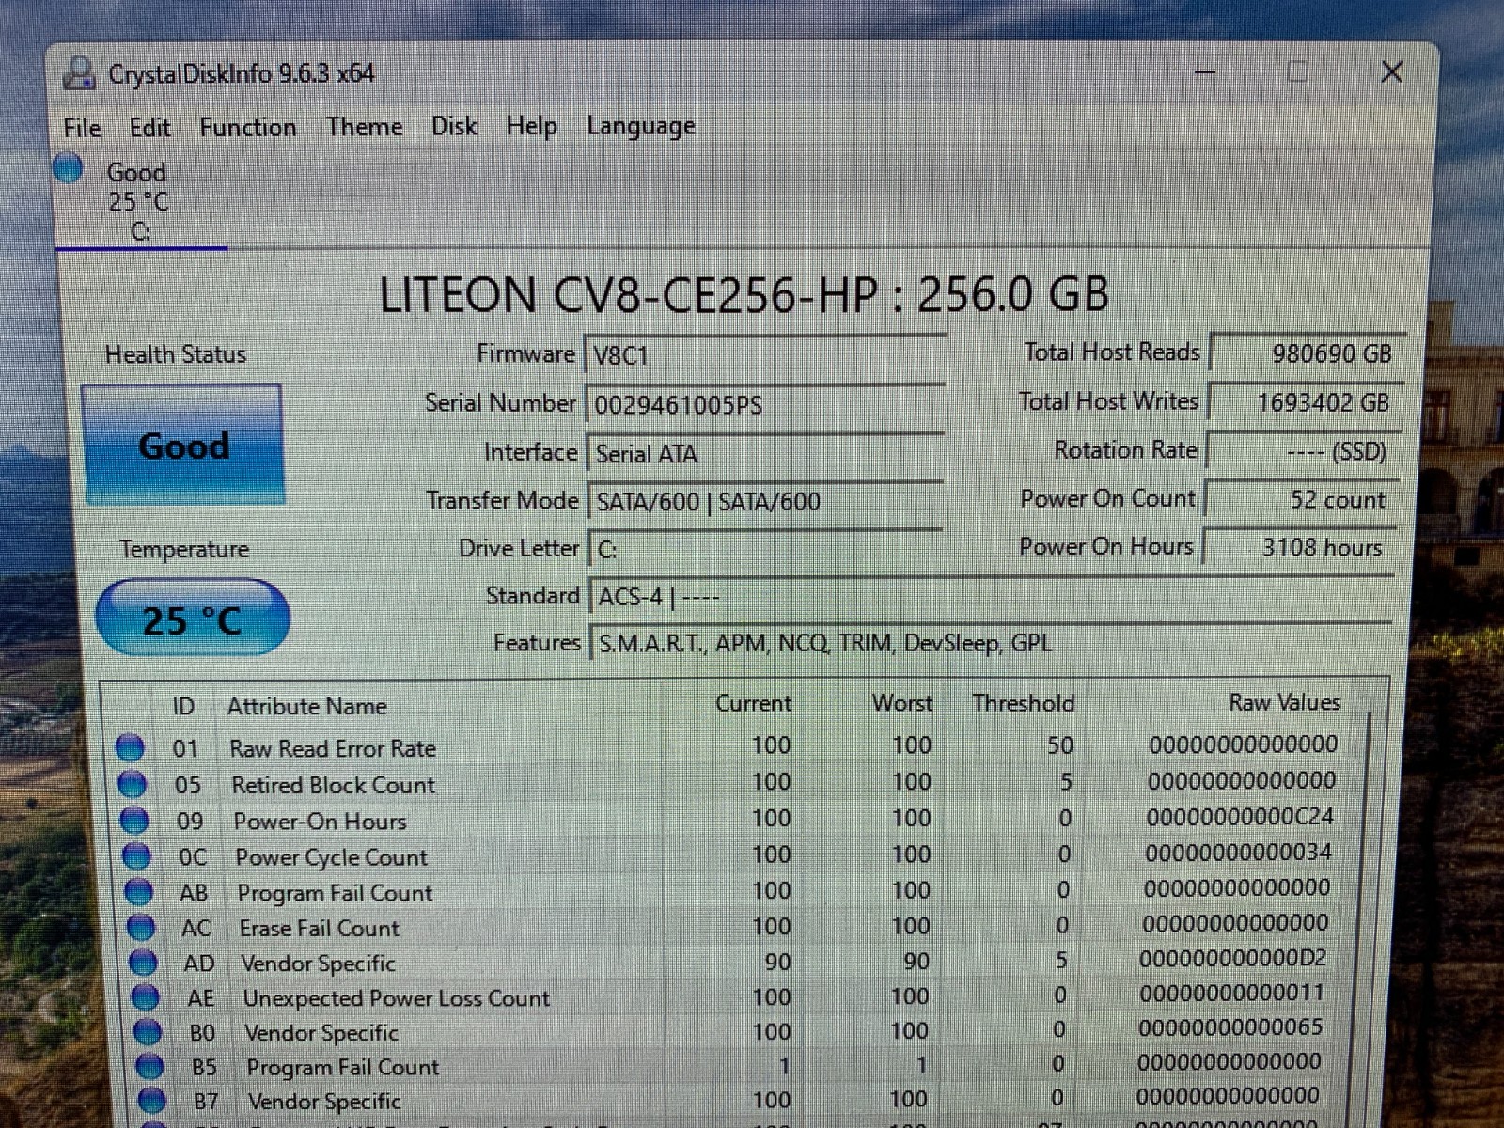
Task: Click raw value 00000000000034
Action: [1238, 853]
